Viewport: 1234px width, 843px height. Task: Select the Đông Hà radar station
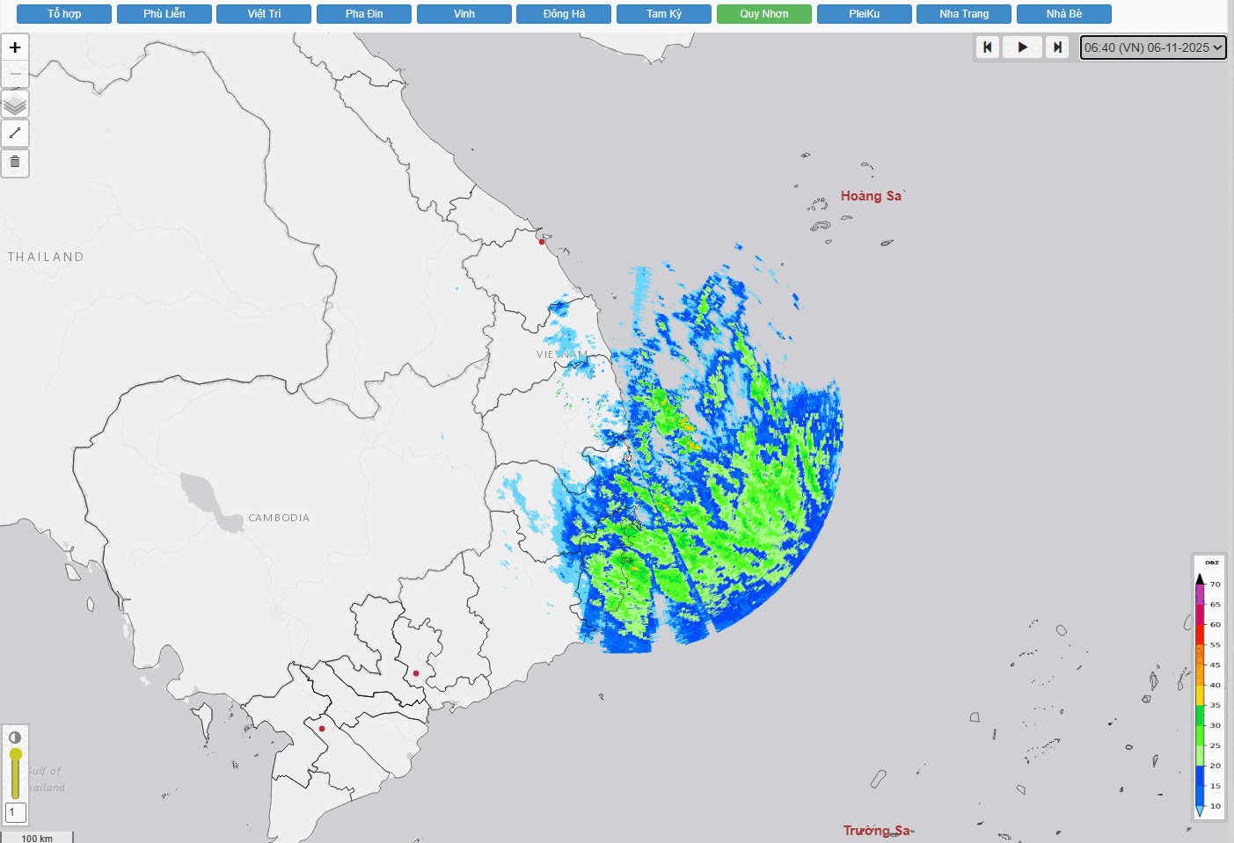(x=564, y=14)
